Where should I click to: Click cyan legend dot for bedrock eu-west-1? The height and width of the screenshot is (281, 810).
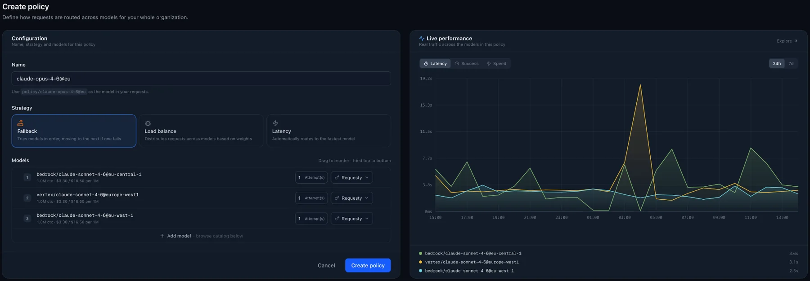(420, 271)
